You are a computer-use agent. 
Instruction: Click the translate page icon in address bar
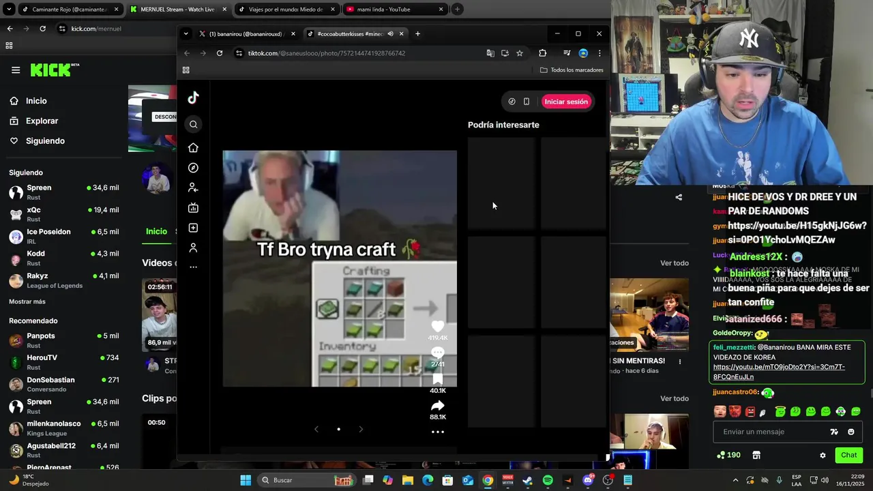[x=490, y=53]
